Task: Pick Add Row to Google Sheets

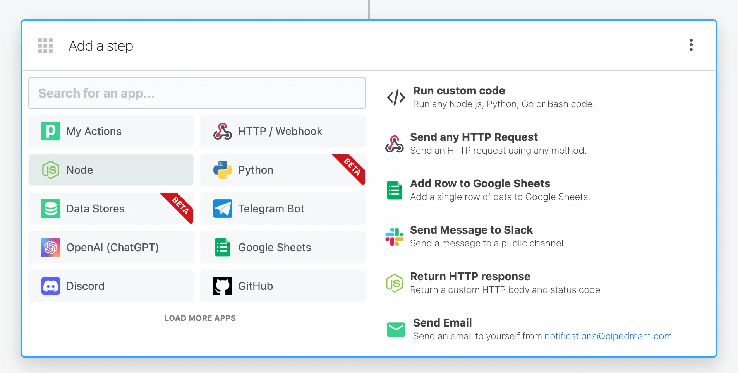Action: point(480,183)
